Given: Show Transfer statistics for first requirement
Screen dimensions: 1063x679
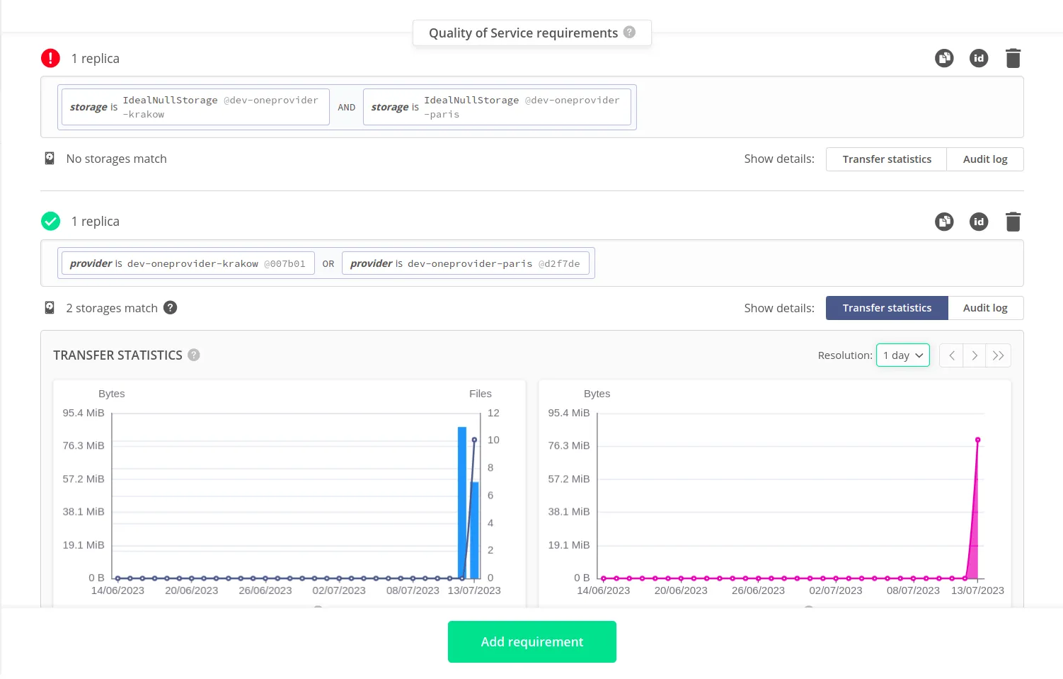Looking at the screenshot, I should tap(886, 159).
